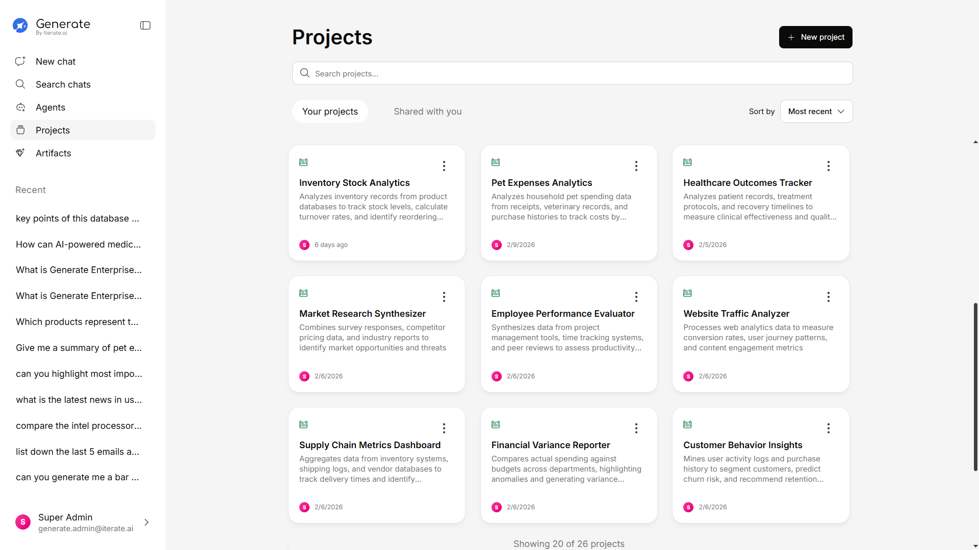Click the Generate logo icon
This screenshot has width=979, height=550.
click(x=20, y=25)
